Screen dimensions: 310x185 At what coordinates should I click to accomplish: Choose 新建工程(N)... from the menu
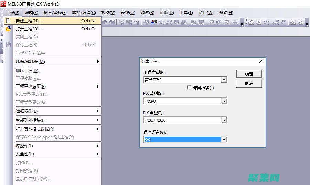53,21
